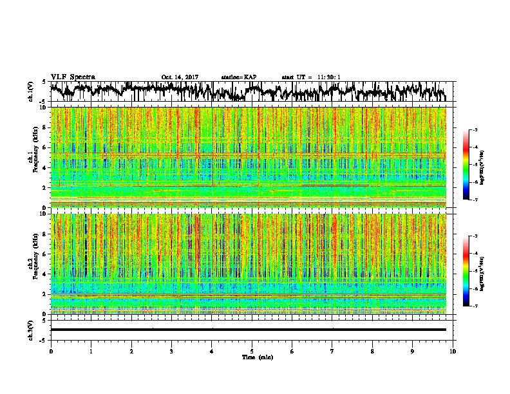Click the "-3" value on ch.1 color bar
This screenshot has height=394, width=510.
click(475, 129)
